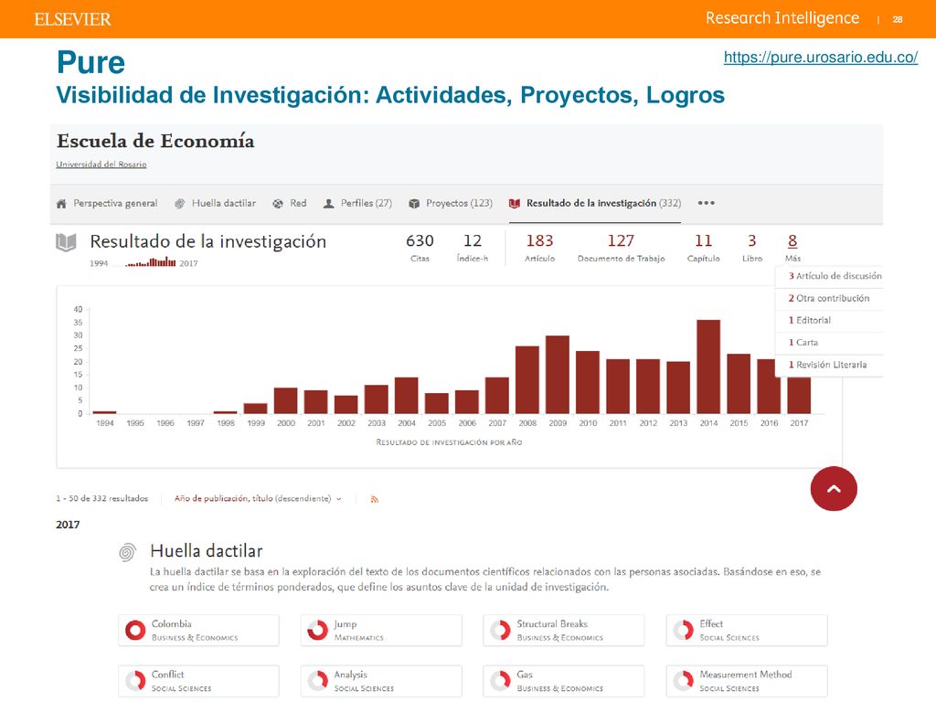Click the donut icon on Conflict card
Viewport: 936px width, 702px height.
coord(135,680)
